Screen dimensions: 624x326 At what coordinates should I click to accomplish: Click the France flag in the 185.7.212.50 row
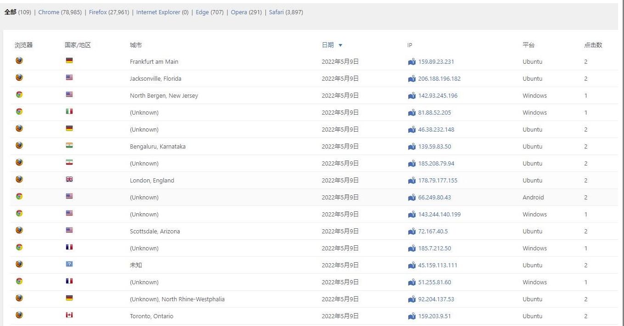[69, 247]
